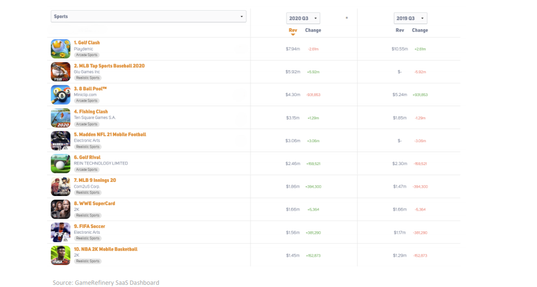The image size is (537, 287).
Task: Sort by Rev column under 2020 Q3
Action: coord(293,30)
